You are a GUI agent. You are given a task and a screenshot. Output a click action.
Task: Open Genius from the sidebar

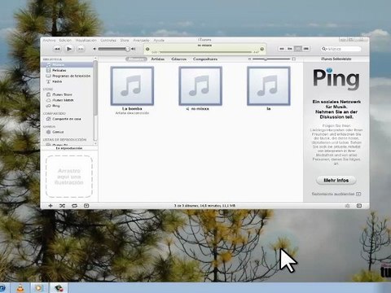tap(68, 132)
